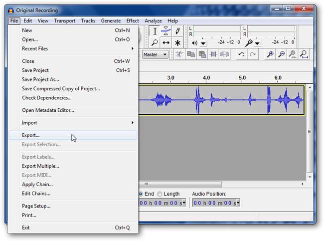Image resolution: width=324 pixels, height=241 pixels.
Task: Select the End radio button
Action: click(x=141, y=194)
